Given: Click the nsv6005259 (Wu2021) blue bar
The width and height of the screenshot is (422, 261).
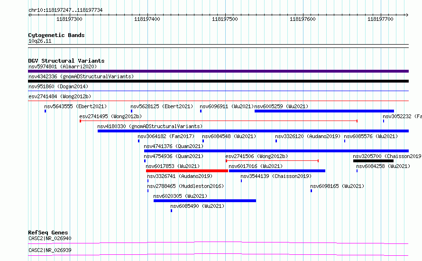Looking at the screenshot, I should (324, 111).
